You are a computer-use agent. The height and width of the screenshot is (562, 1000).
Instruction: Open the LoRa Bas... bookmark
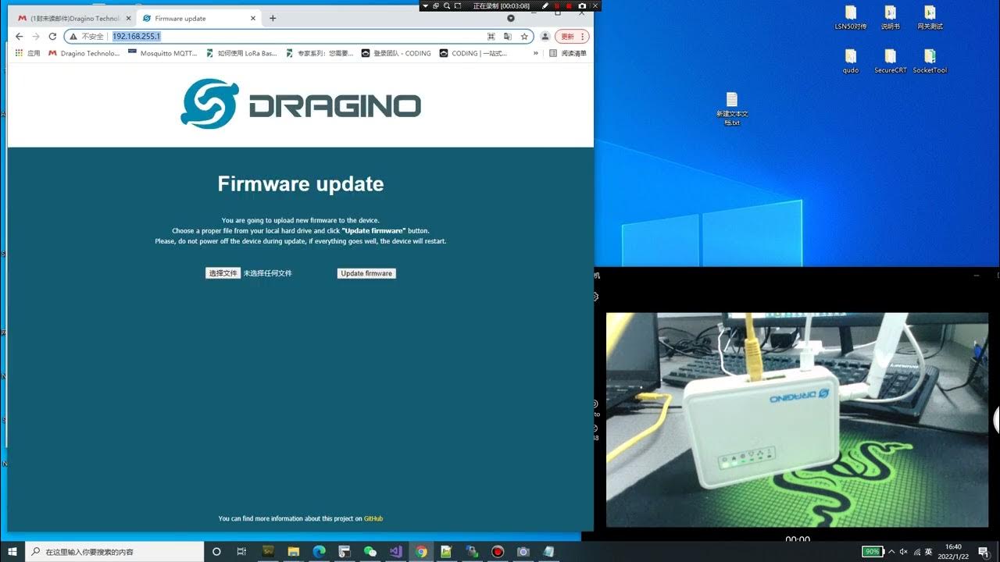[x=241, y=54]
